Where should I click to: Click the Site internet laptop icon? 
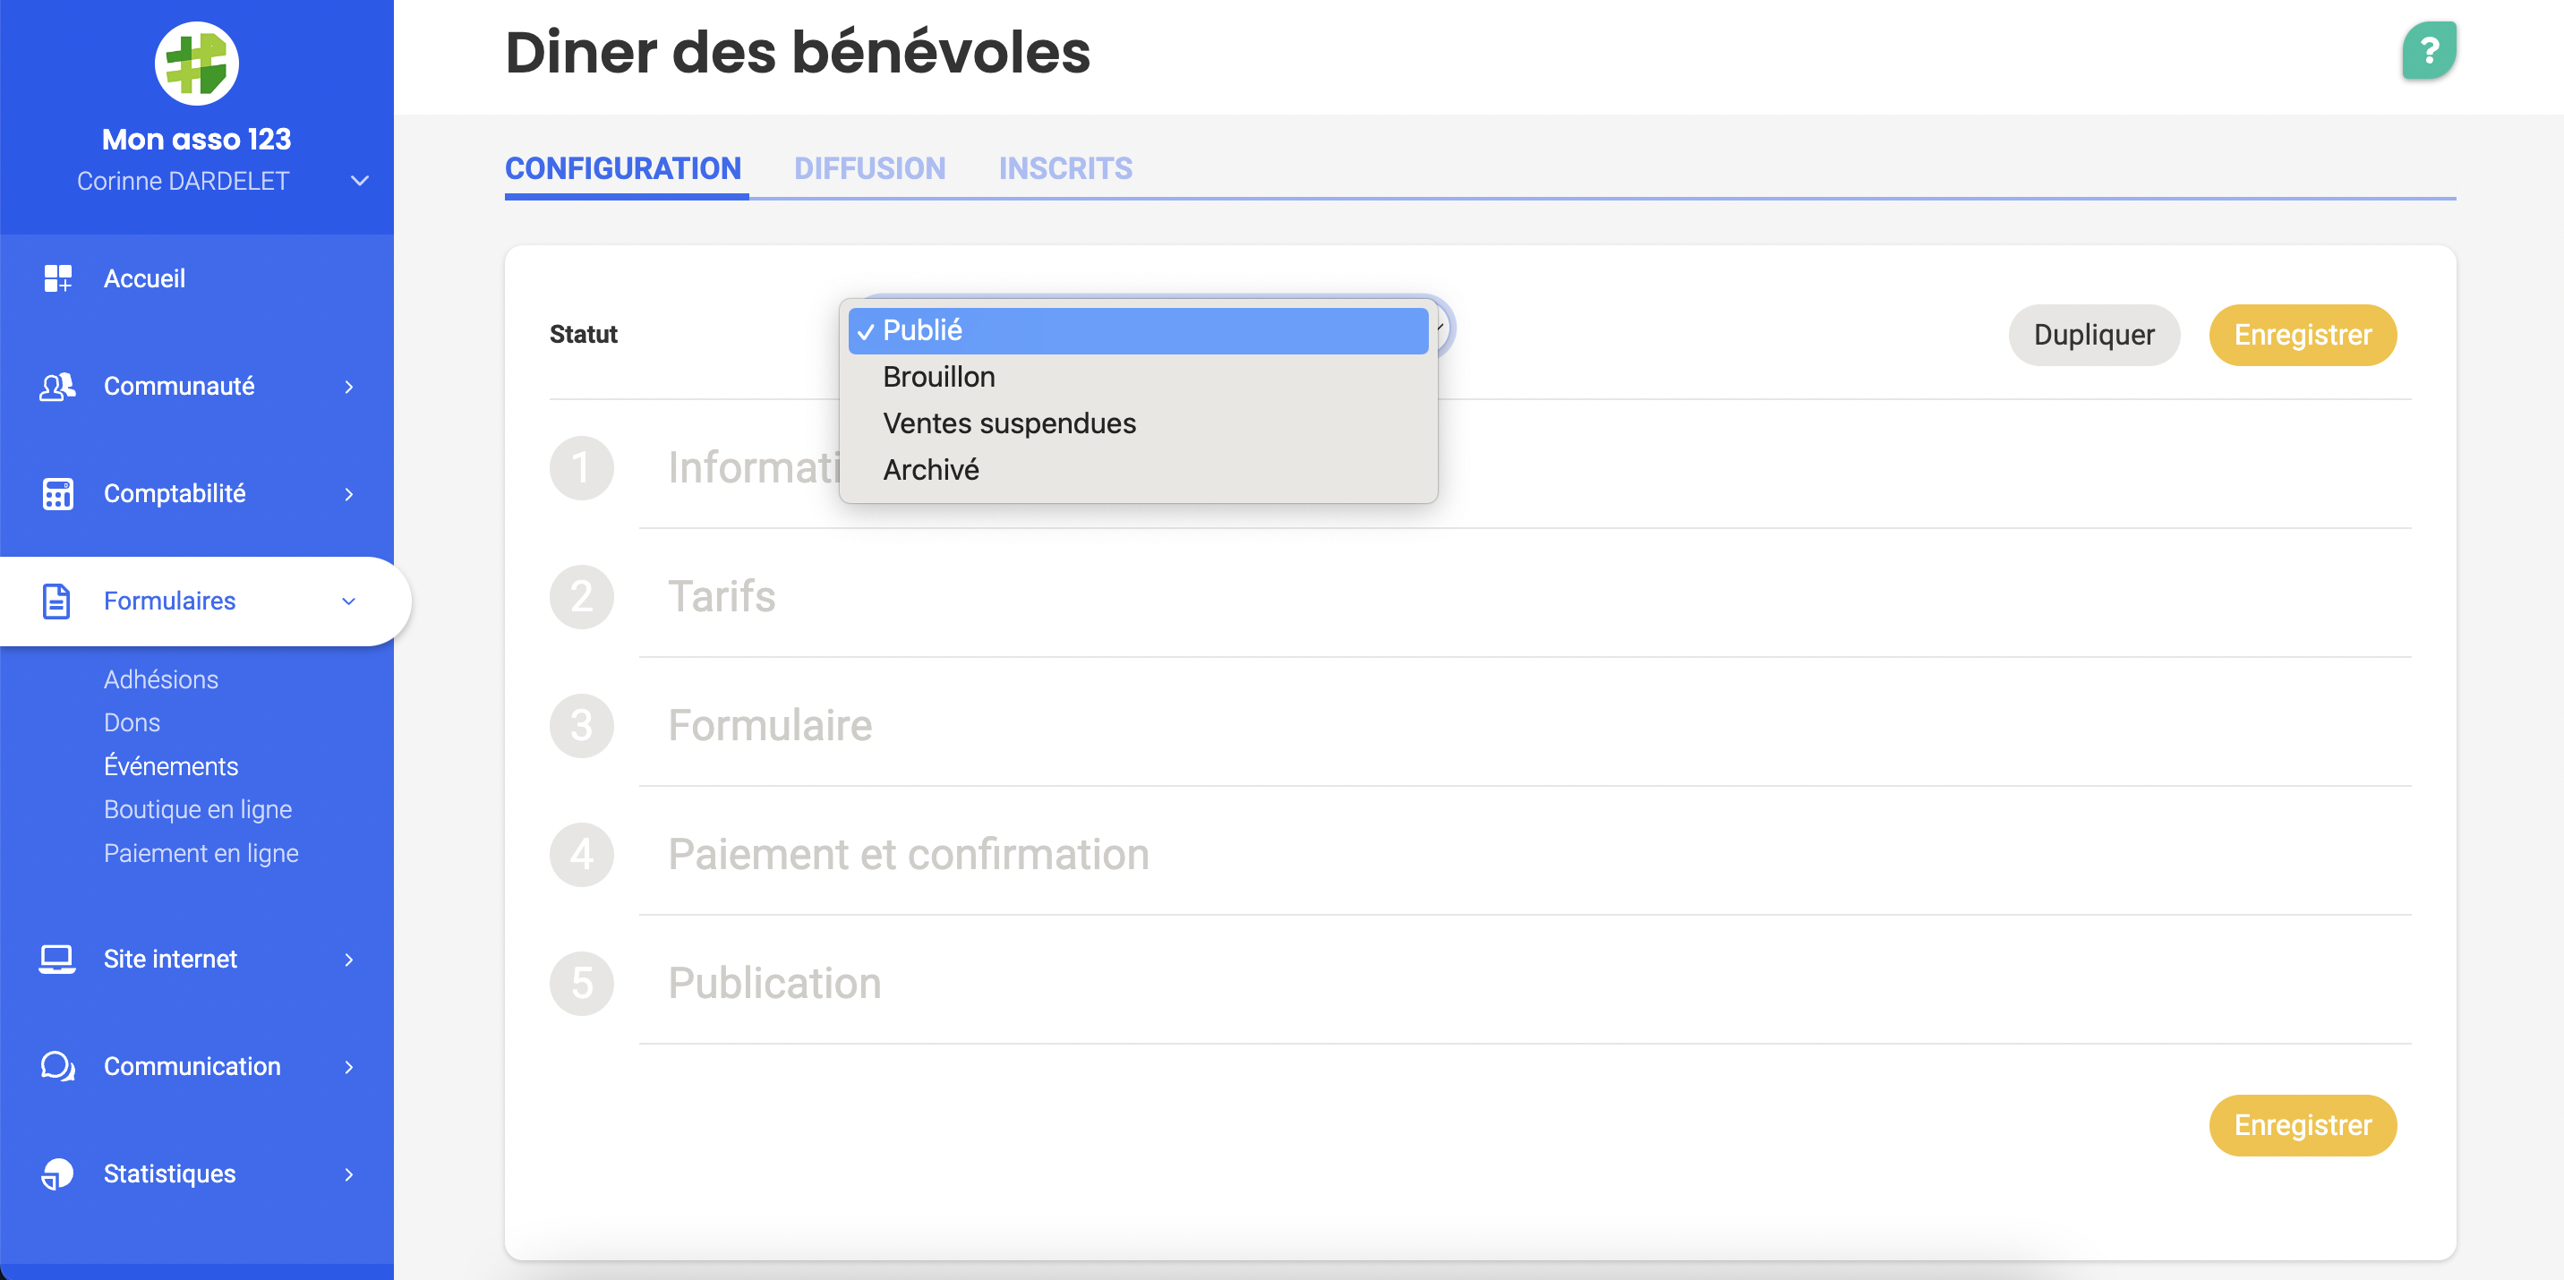(x=57, y=959)
